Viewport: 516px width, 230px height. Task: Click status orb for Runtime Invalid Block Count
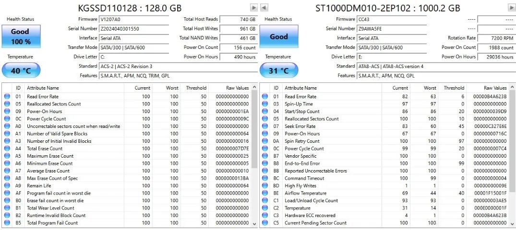point(7,216)
